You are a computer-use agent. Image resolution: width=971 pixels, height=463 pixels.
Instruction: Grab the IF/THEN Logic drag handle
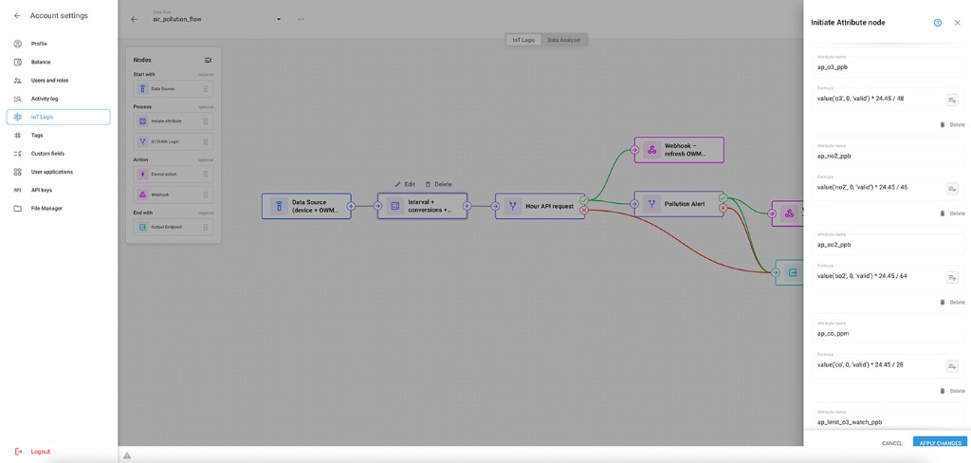(205, 142)
